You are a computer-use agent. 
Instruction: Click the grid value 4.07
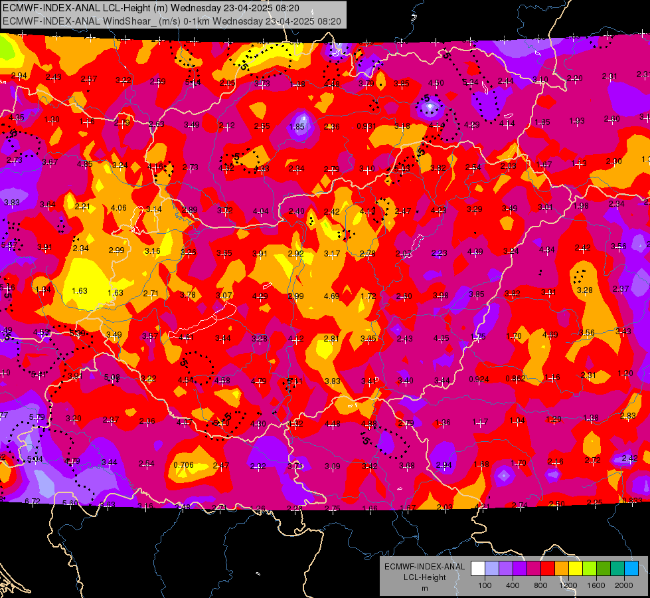pyautogui.click(x=185, y=423)
